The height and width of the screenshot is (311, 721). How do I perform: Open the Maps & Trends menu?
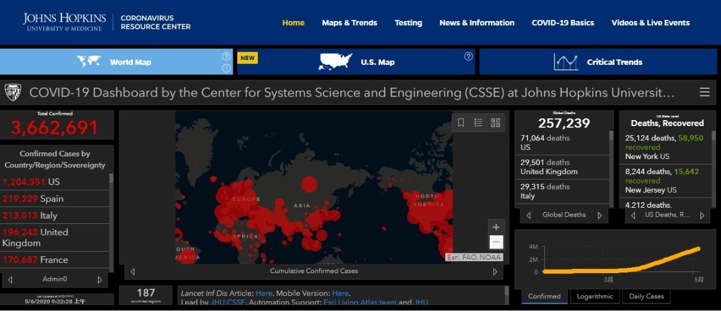(349, 23)
